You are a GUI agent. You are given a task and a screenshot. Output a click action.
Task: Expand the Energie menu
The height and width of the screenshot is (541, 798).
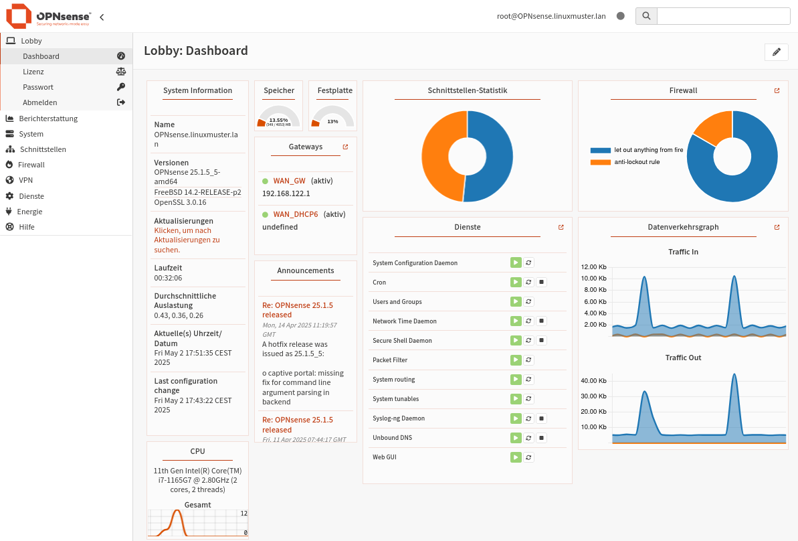click(66, 212)
